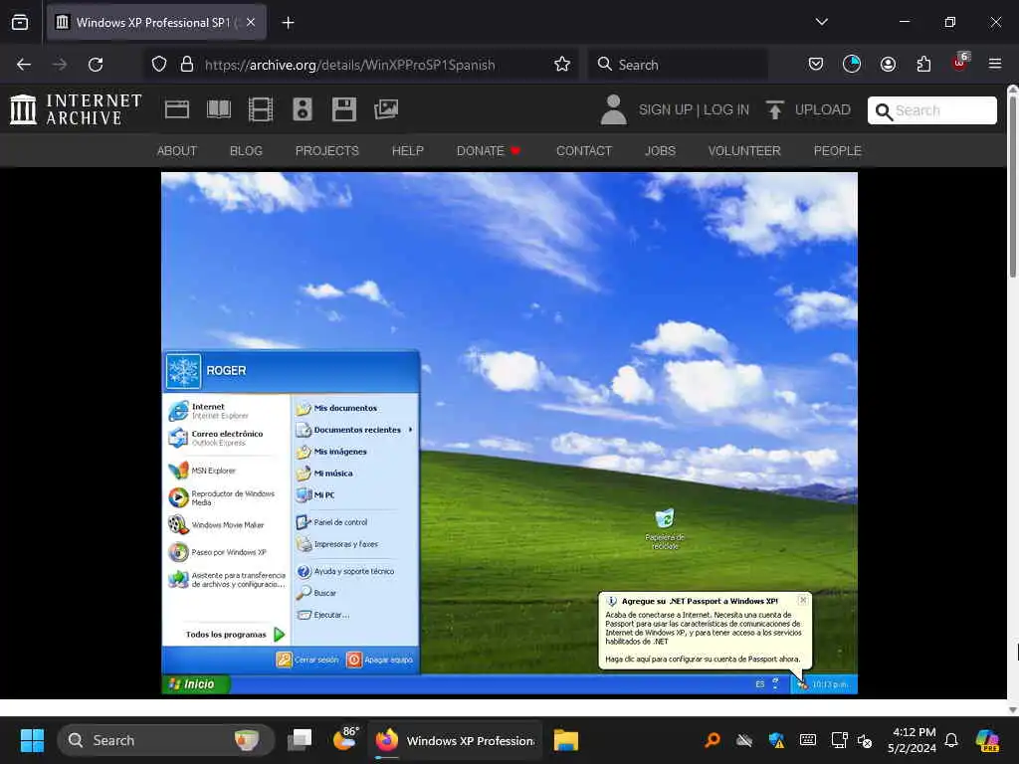
Task: Open a new Firefox tab
Action: click(288, 23)
